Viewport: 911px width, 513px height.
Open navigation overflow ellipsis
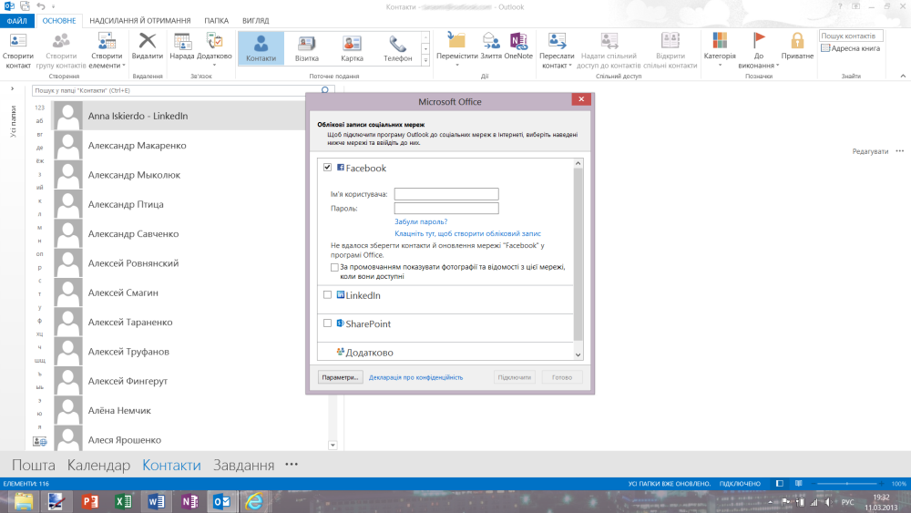coord(292,464)
